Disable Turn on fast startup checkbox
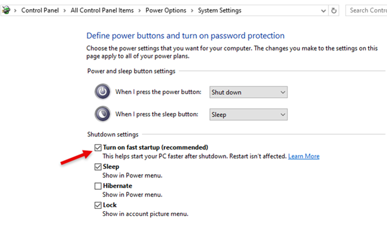This screenshot has width=387, height=231. coord(98,147)
